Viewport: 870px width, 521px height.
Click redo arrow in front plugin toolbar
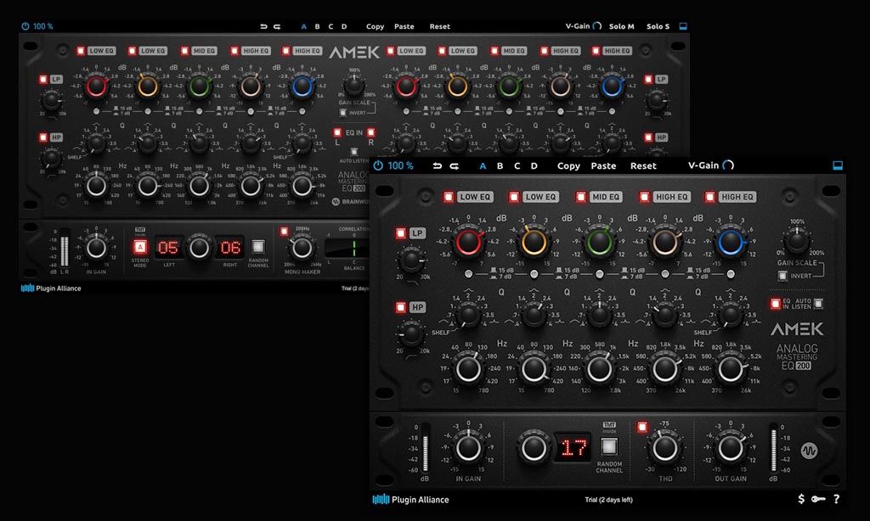[x=455, y=165]
